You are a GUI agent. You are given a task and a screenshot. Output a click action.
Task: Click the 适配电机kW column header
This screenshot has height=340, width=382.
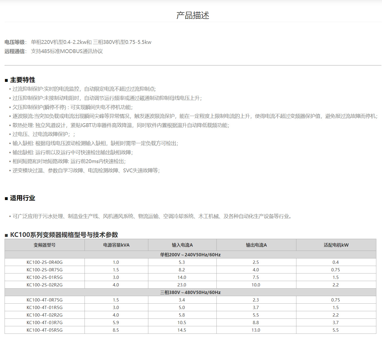point(336,245)
